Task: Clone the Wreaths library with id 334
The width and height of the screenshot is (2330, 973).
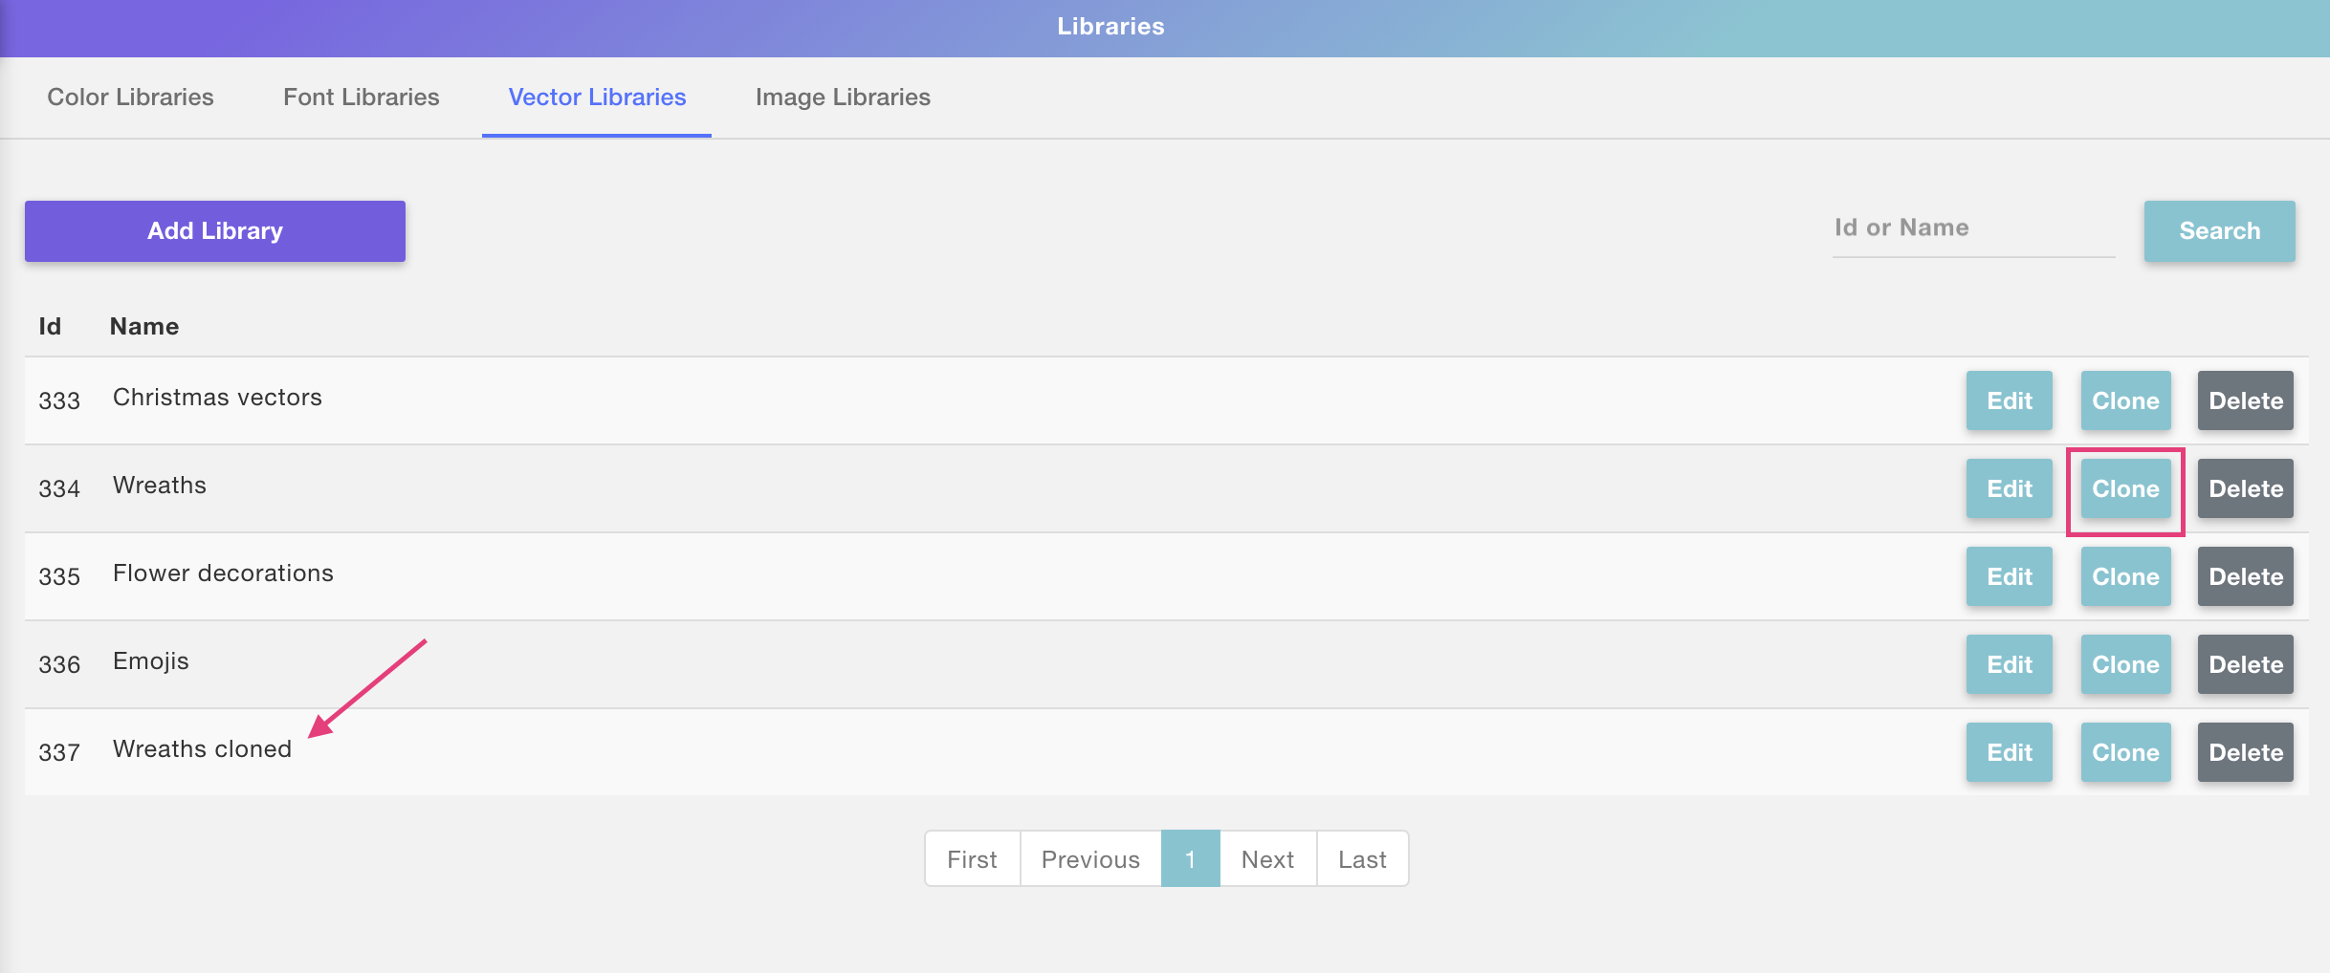Action: [x=2124, y=488]
